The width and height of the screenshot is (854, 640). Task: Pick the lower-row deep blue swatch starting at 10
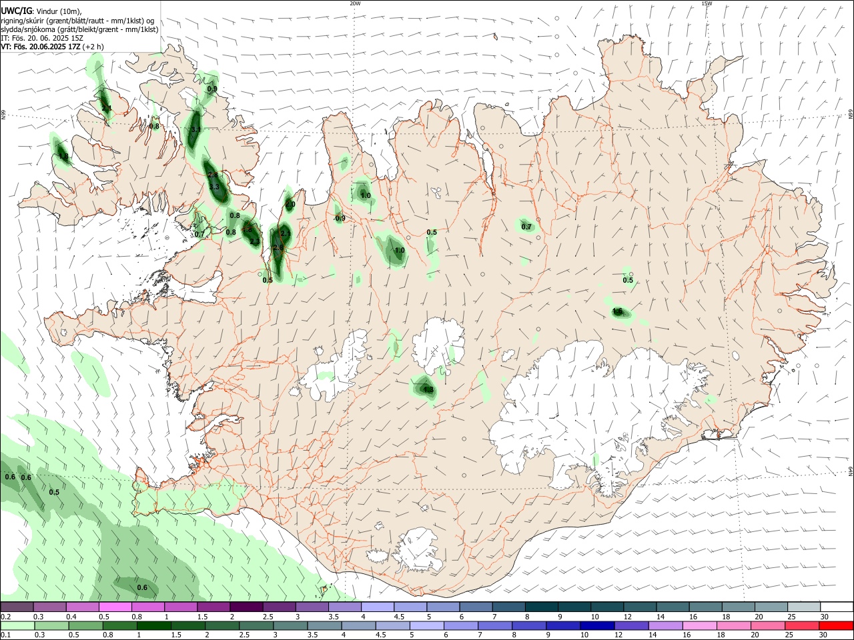coord(597,625)
